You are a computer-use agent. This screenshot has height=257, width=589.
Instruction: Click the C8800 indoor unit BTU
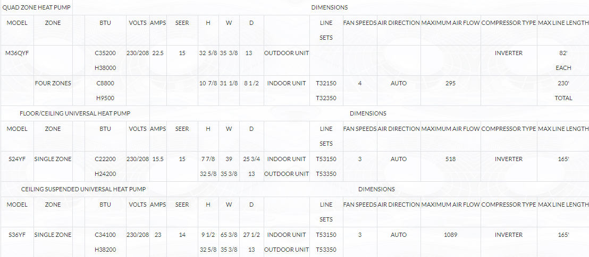click(x=105, y=84)
